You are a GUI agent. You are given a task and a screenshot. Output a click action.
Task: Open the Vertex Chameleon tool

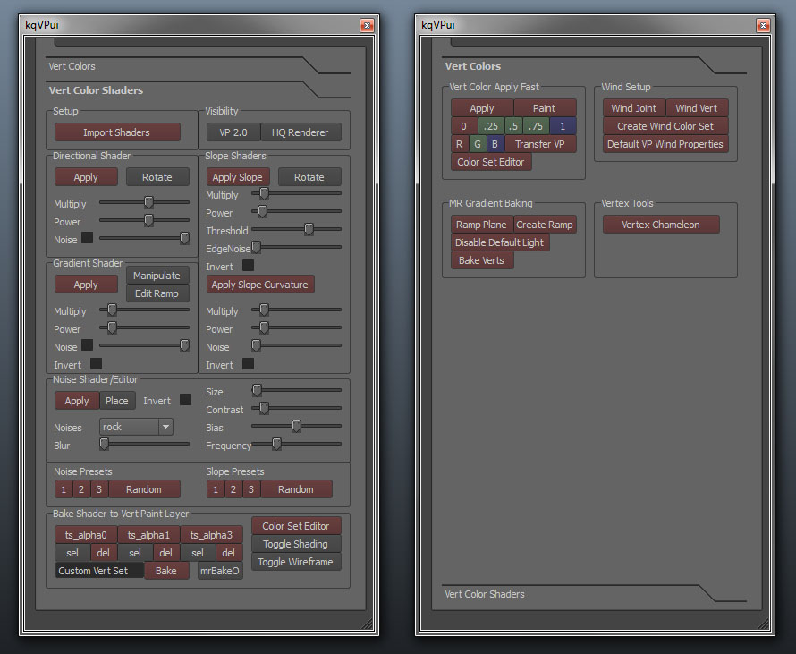[661, 225]
